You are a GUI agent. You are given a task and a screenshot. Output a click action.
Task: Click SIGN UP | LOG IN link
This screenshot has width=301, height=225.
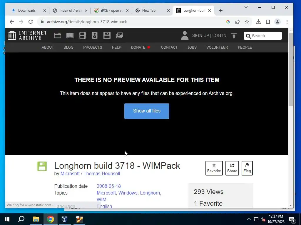click(x=209, y=35)
